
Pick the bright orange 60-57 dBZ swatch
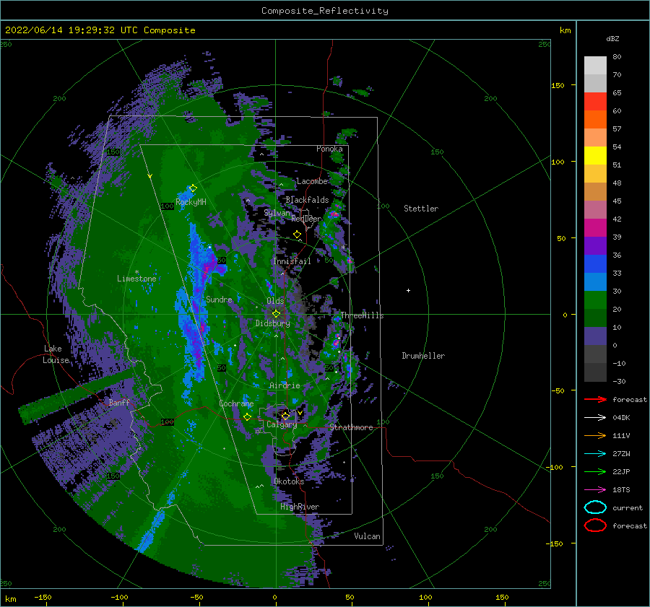point(595,120)
